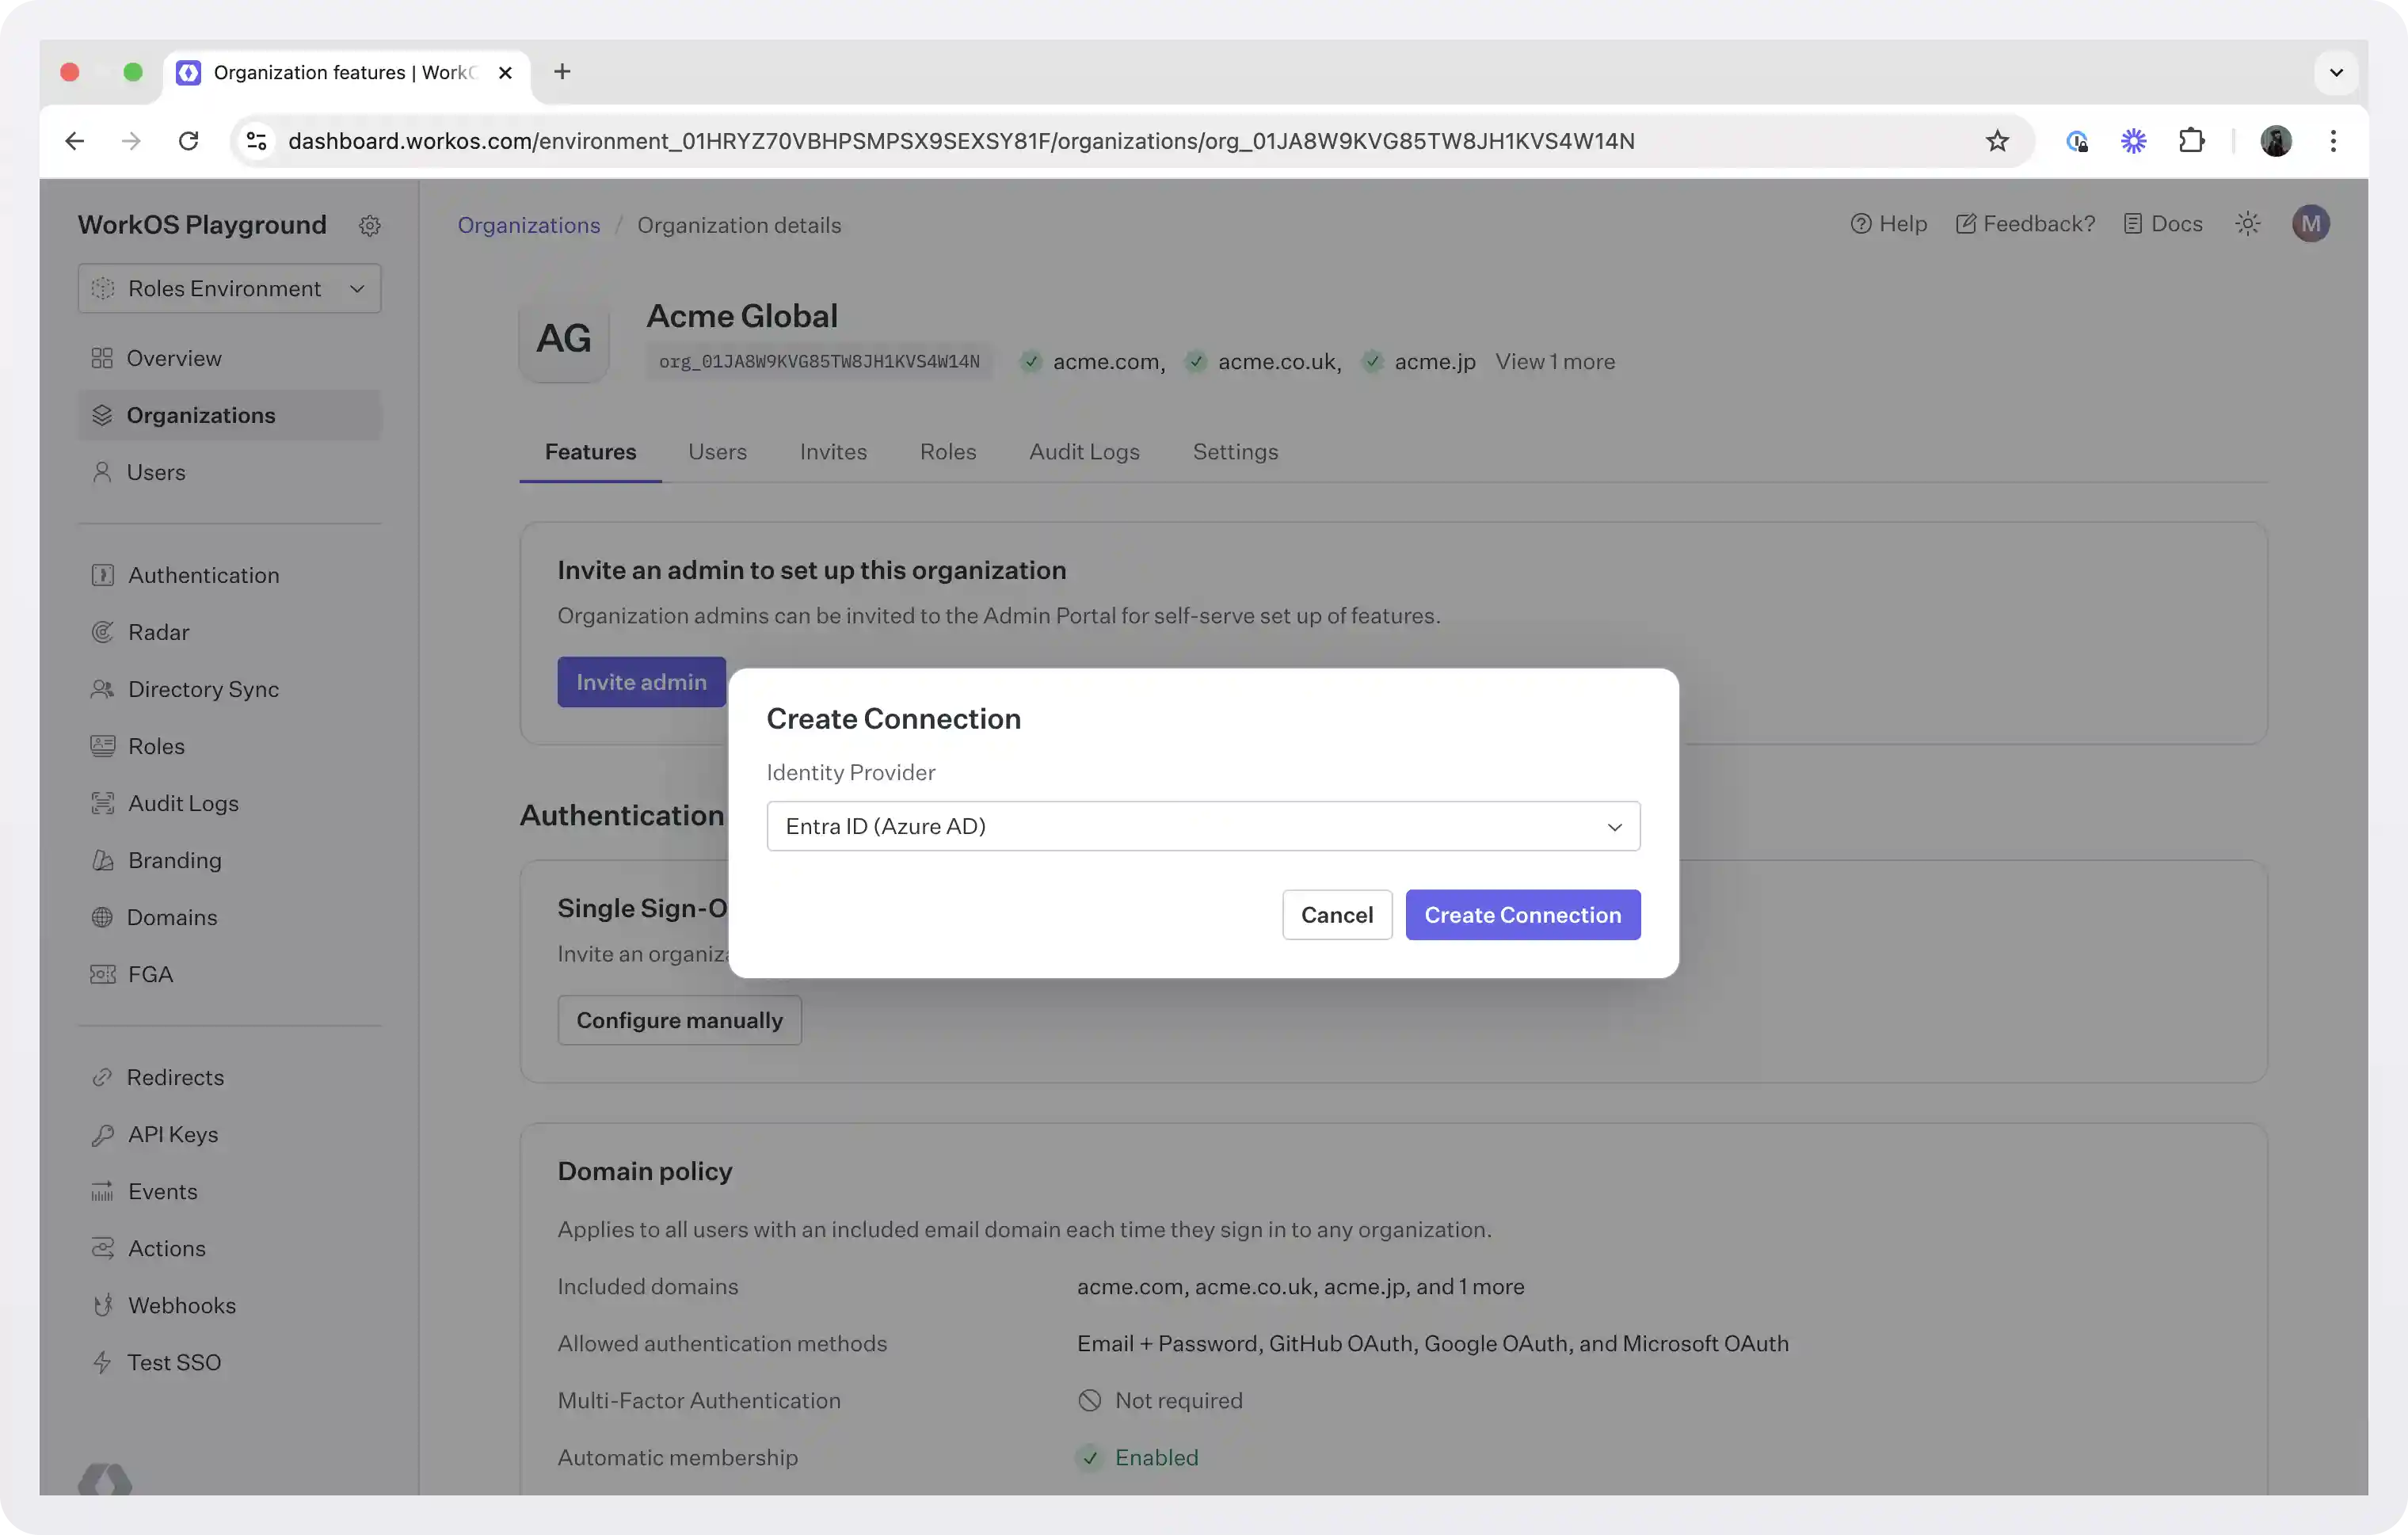Image resolution: width=2408 pixels, height=1535 pixels.
Task: Click the acme.co.uk verified domain
Action: coord(1263,362)
